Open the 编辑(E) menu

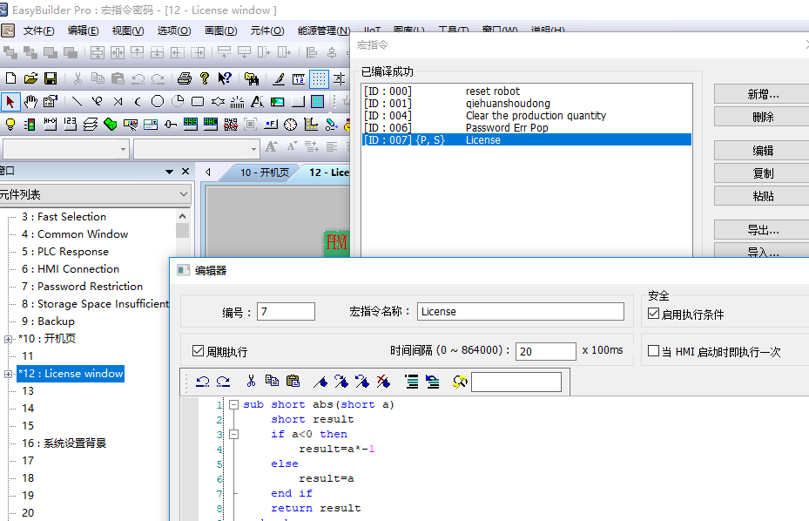point(84,30)
